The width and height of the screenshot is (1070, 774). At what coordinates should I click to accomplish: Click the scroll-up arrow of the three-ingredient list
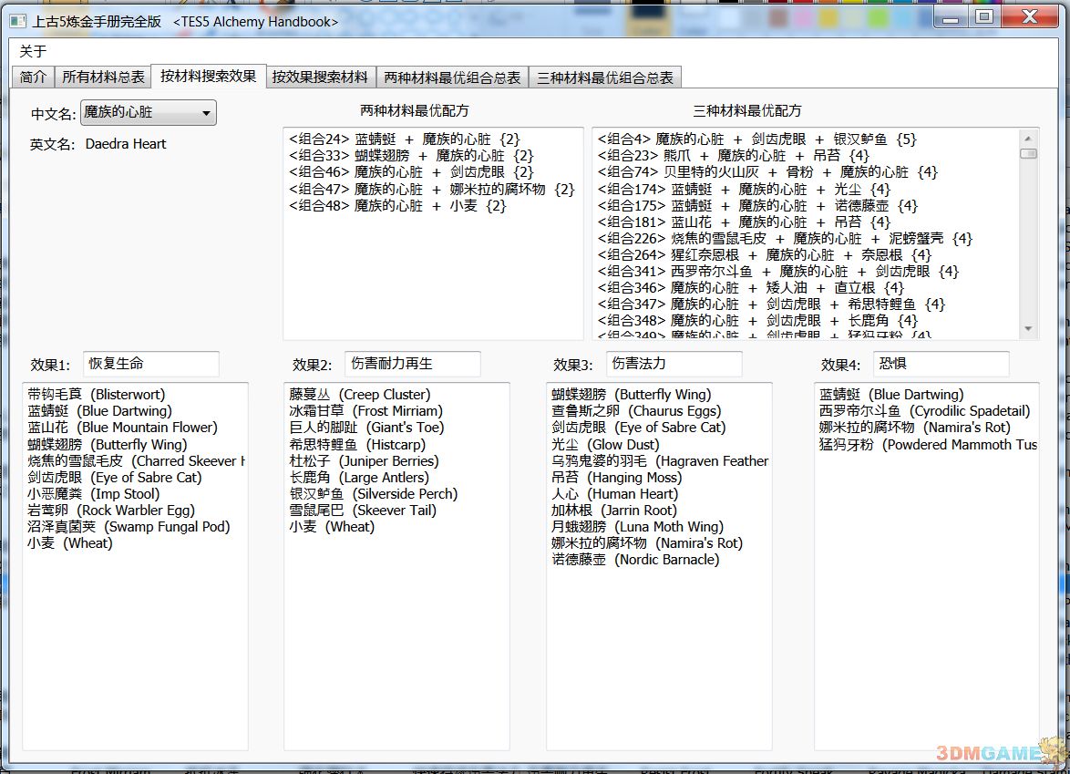point(1028,137)
